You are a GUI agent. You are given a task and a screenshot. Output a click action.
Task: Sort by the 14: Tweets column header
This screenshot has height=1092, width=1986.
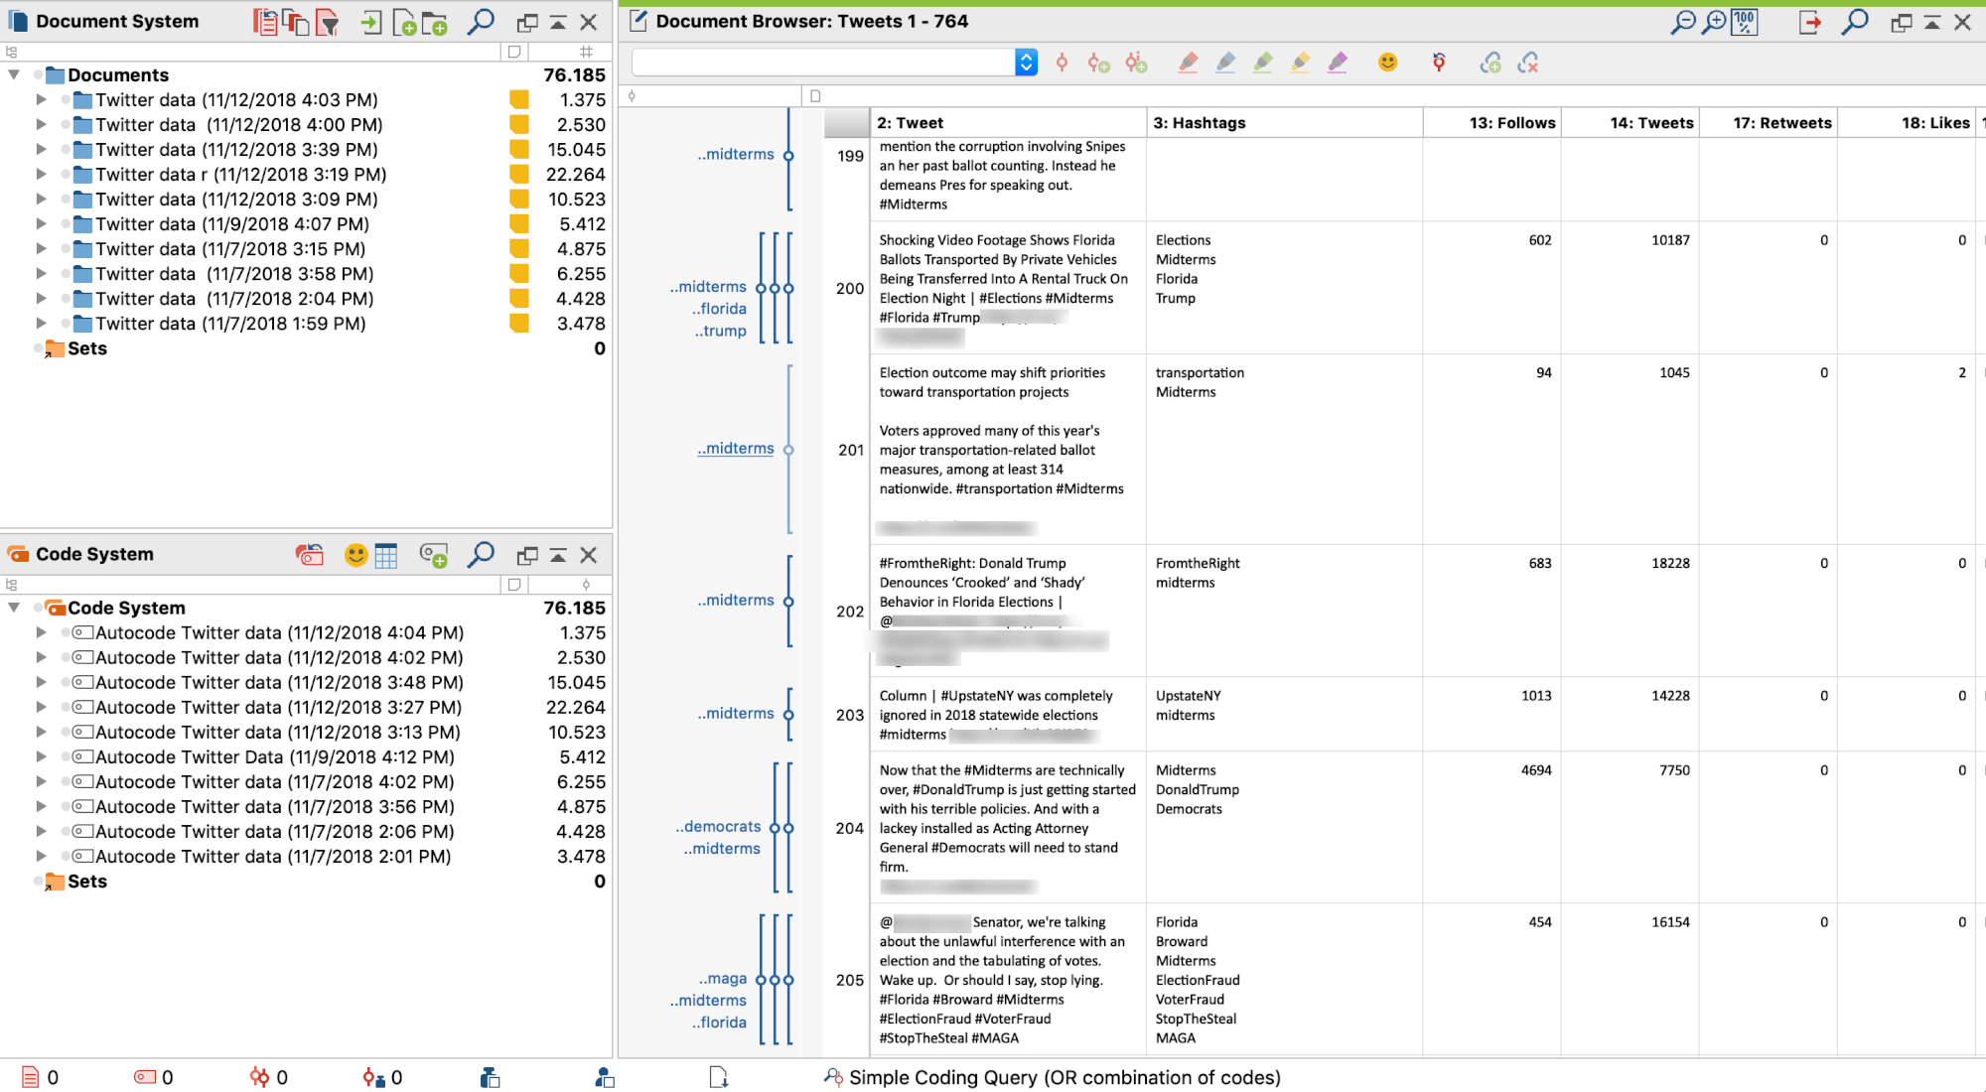tap(1630, 122)
